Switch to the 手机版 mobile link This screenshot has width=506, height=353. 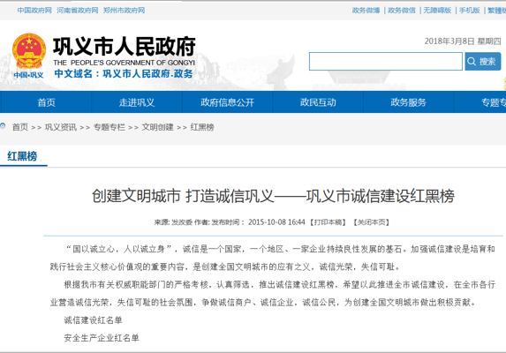point(470,11)
